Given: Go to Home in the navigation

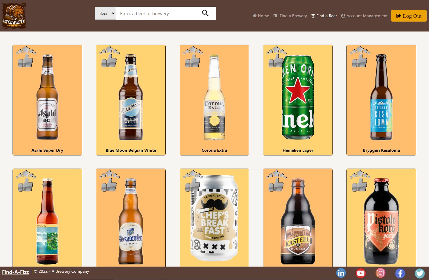Looking at the screenshot, I should pyautogui.click(x=261, y=16).
